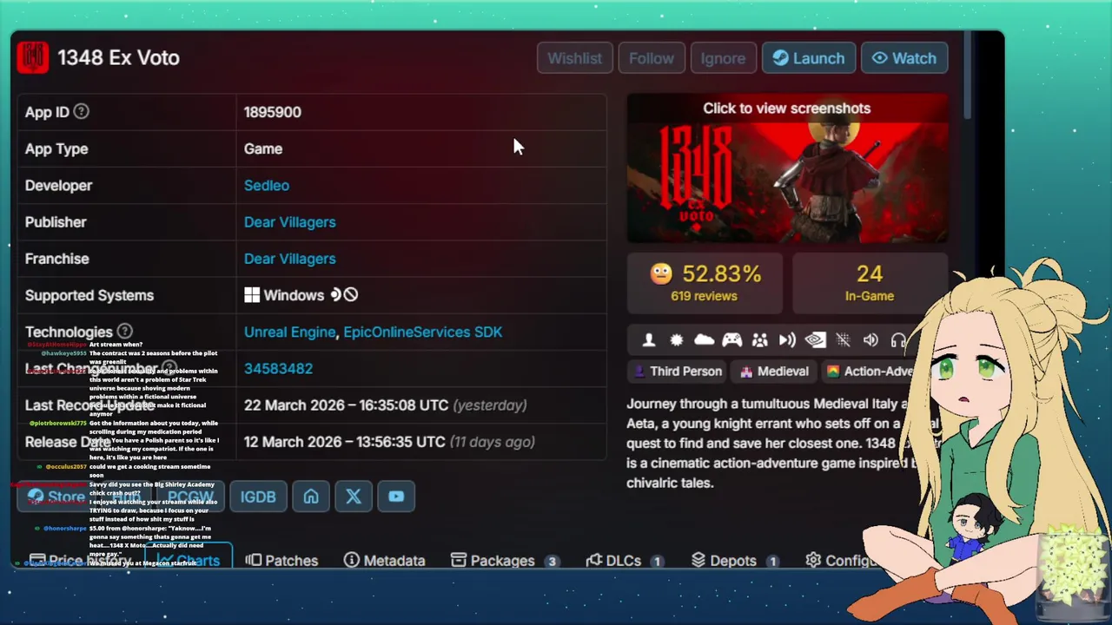The image size is (1112, 625).
Task: Click the 24 In-Game counter box
Action: 870,283
